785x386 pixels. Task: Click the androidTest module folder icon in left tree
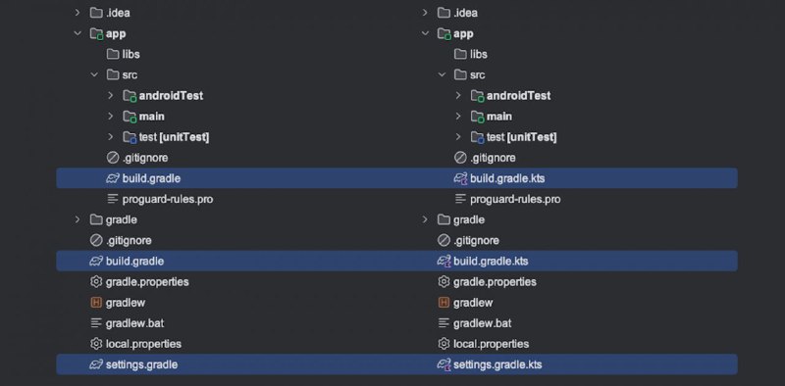click(130, 95)
